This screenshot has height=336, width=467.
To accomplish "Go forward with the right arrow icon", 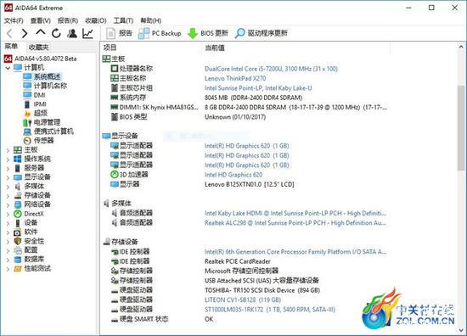I will [x=25, y=33].
